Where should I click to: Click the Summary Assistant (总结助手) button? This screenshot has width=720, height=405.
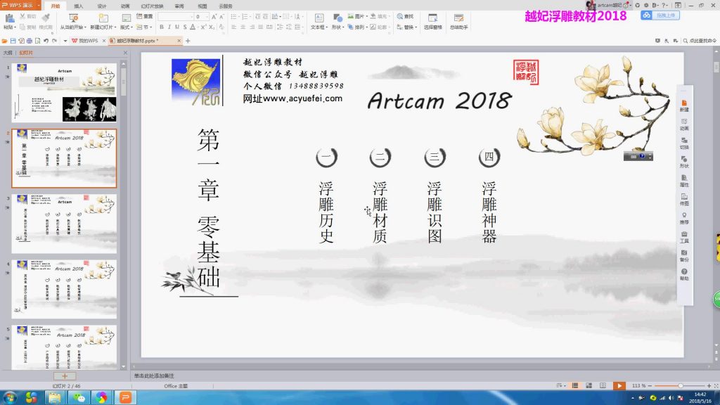click(458, 21)
